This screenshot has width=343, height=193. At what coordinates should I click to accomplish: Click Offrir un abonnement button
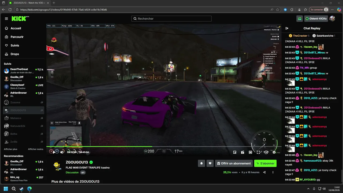point(234,163)
